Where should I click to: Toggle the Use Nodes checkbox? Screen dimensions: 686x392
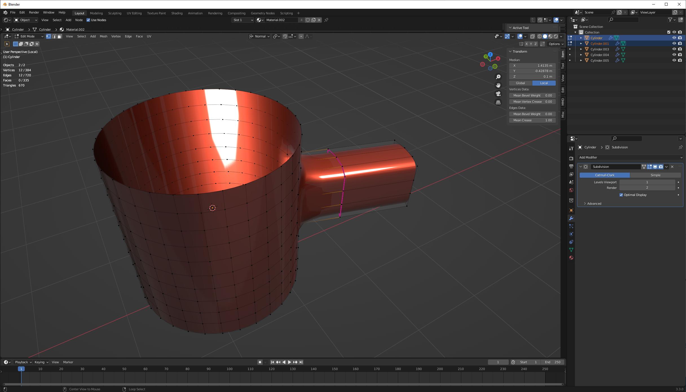pos(88,20)
